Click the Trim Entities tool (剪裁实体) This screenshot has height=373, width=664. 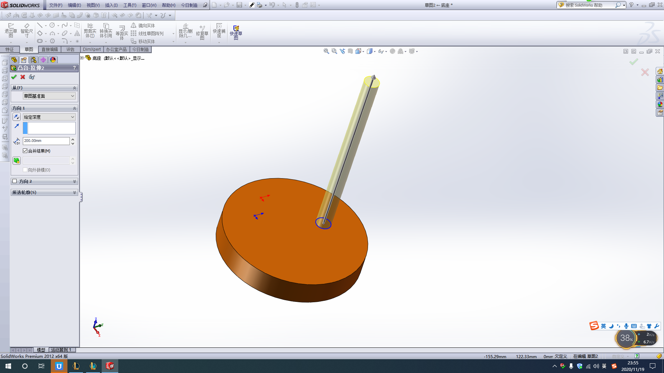coord(90,31)
